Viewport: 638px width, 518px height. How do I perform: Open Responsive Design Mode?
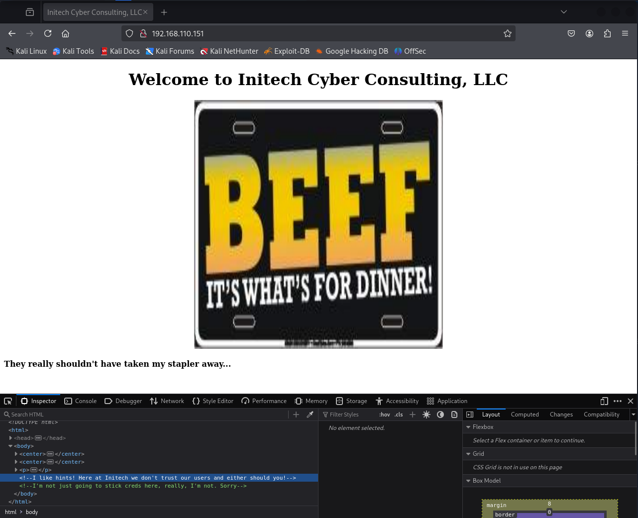coord(604,401)
